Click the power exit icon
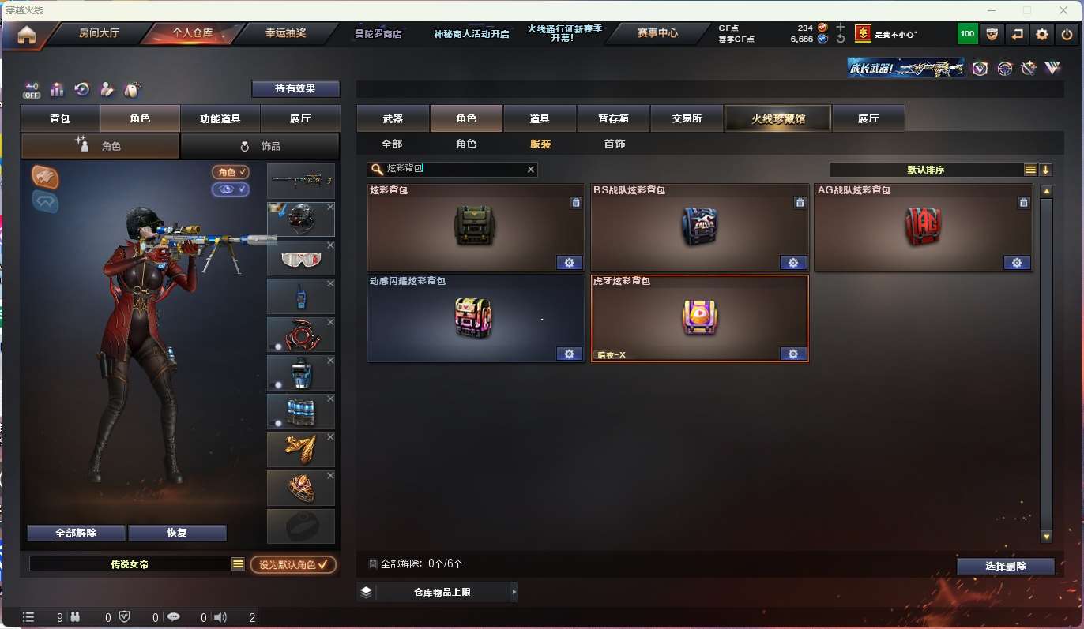Image resolution: width=1084 pixels, height=629 pixels. coord(1067,34)
